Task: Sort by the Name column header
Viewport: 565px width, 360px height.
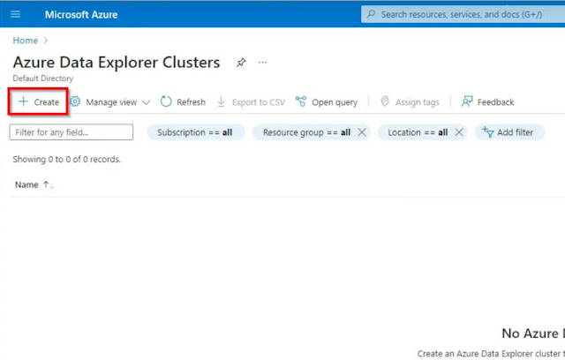Action: (x=26, y=184)
